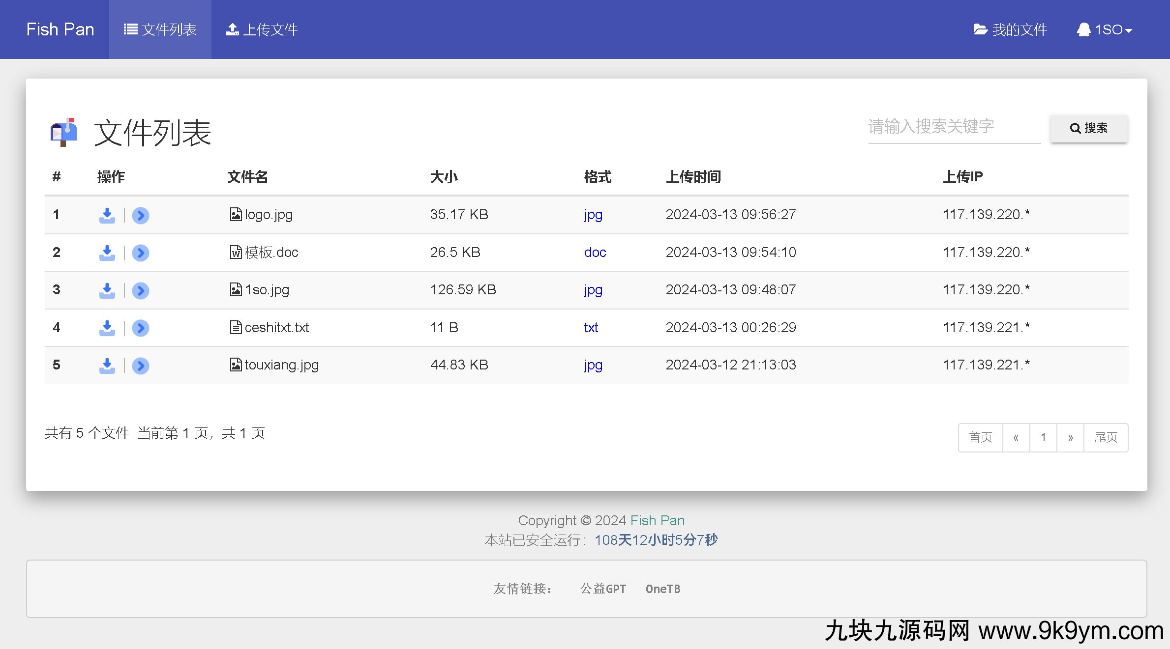This screenshot has width=1170, height=649.
Task: Click the download icon for 1so.jpg
Action: [x=107, y=290]
